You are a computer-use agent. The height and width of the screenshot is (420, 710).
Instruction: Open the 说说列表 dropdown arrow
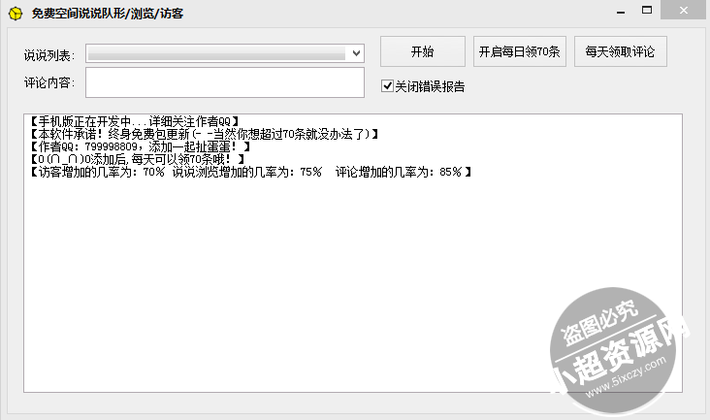coord(356,53)
